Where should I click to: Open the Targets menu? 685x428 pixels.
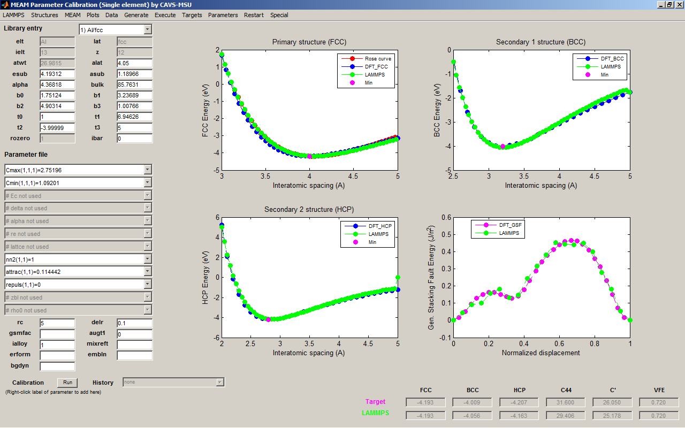coord(192,15)
